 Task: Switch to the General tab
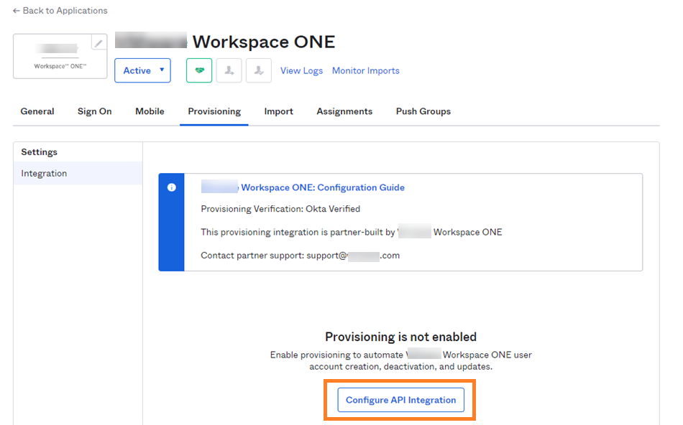pyautogui.click(x=37, y=111)
